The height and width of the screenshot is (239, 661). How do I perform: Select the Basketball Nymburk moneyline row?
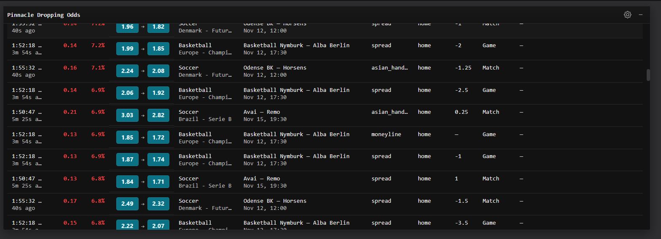[x=296, y=134]
